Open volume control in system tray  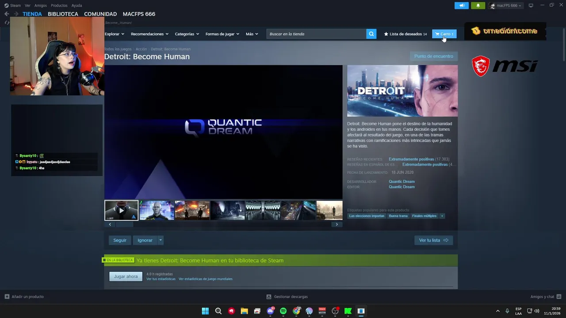537,311
